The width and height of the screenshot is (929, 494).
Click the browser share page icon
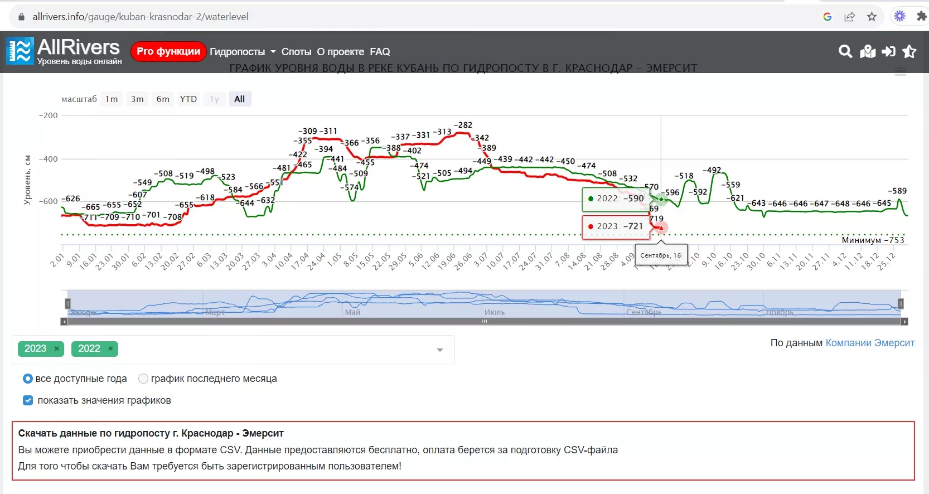(849, 17)
